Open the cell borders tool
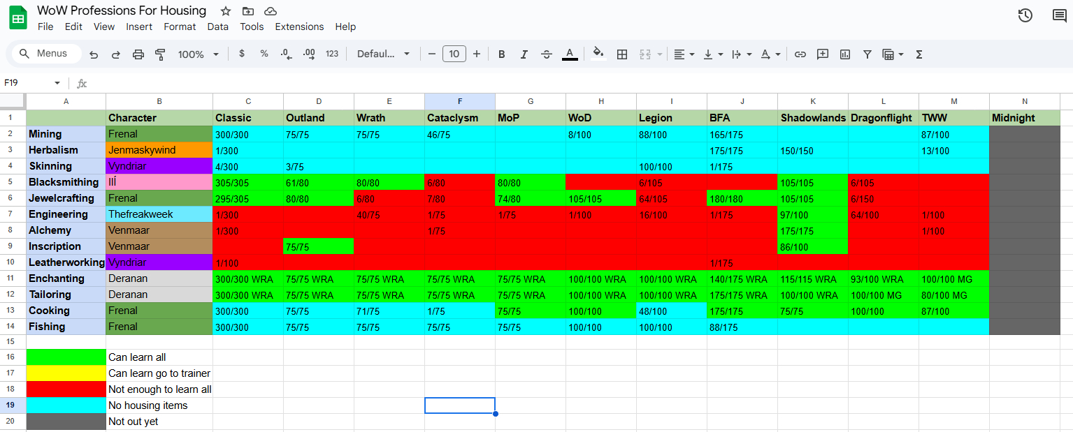This screenshot has height=432, width=1073. tap(621, 54)
